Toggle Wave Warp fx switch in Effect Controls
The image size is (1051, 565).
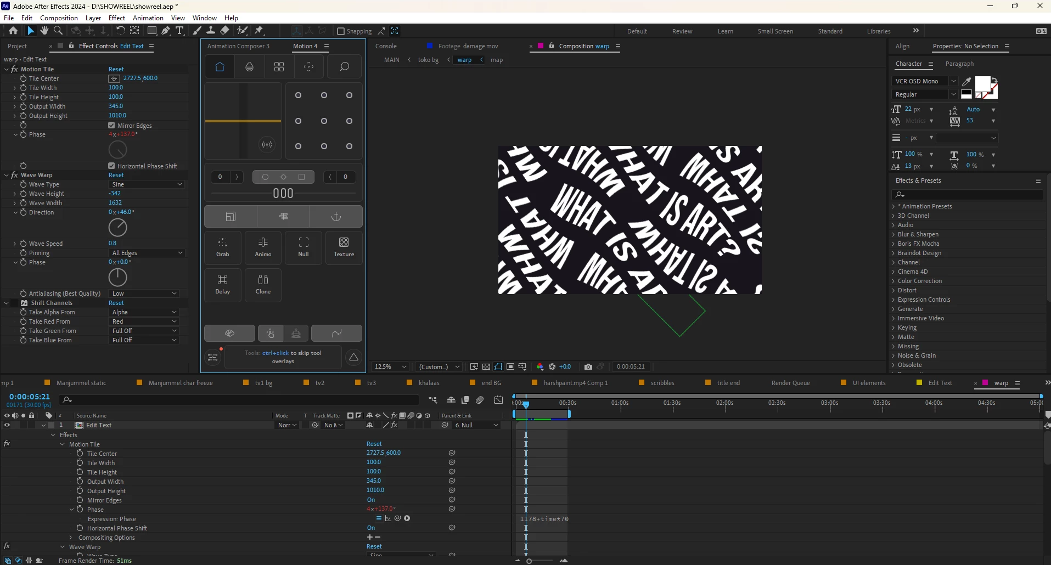[15, 175]
